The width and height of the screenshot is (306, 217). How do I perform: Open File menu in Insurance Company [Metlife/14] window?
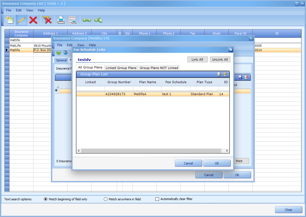tap(60, 45)
